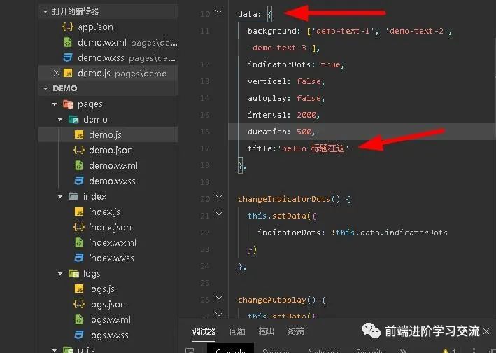Click the JSON braces icon beside logs.json
496x353 pixels.
(79, 304)
